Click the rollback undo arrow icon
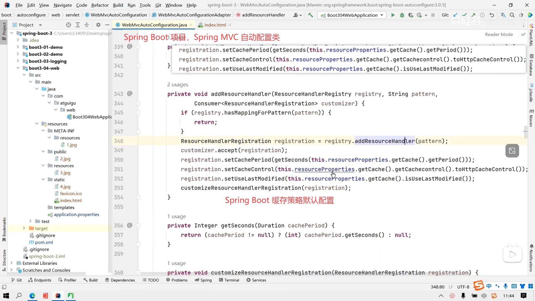The image size is (535, 301). coord(492,15)
